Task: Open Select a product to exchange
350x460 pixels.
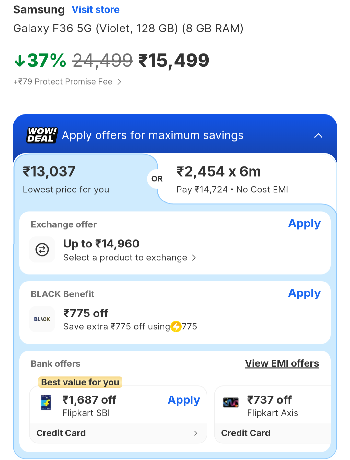Action: 130,258
